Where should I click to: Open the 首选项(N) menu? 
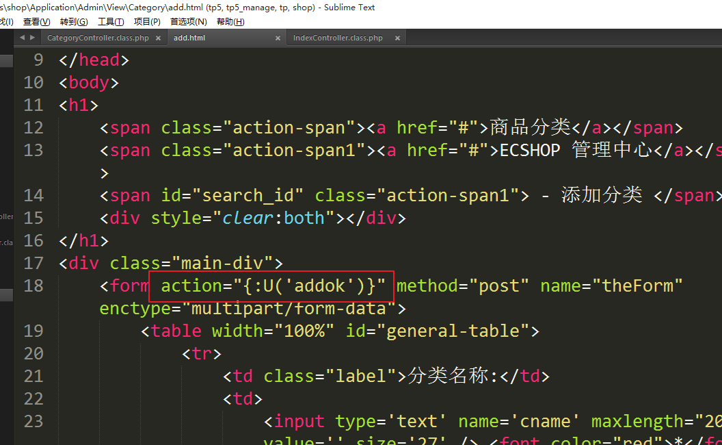tap(189, 22)
